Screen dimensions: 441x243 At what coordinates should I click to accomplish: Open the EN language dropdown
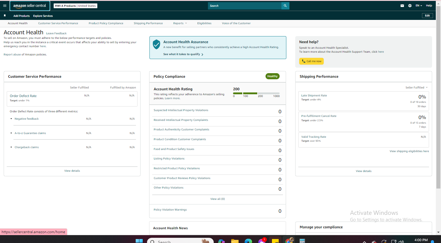419,6
